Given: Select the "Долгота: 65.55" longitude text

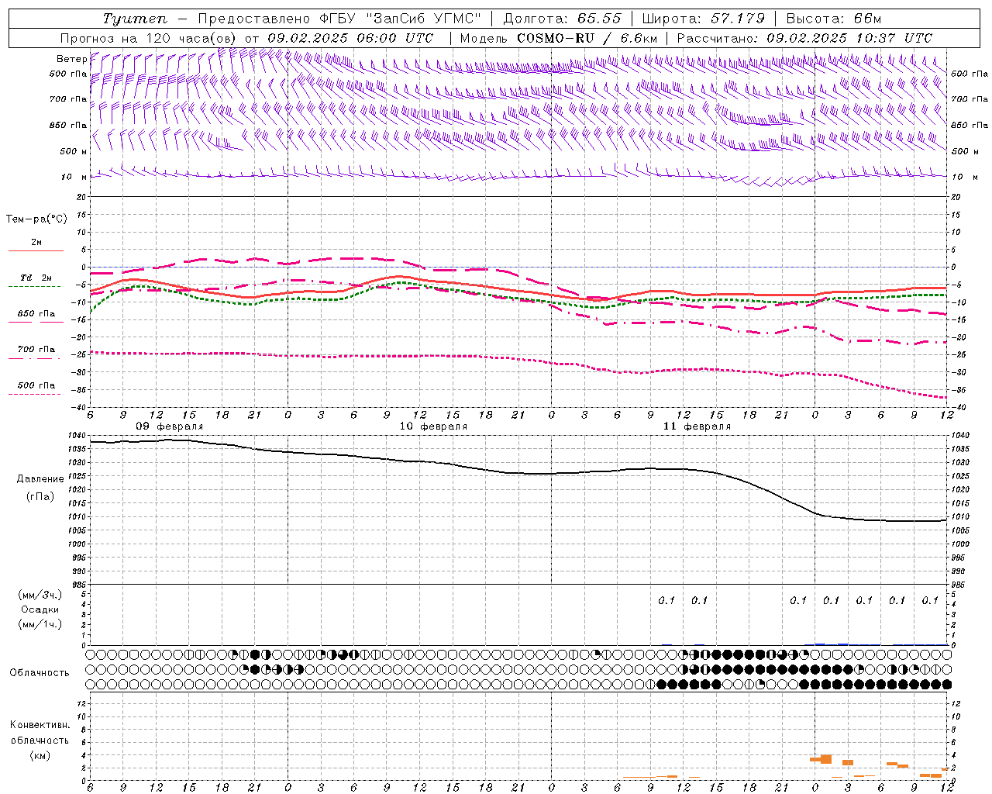Looking at the screenshot, I should tap(563, 19).
